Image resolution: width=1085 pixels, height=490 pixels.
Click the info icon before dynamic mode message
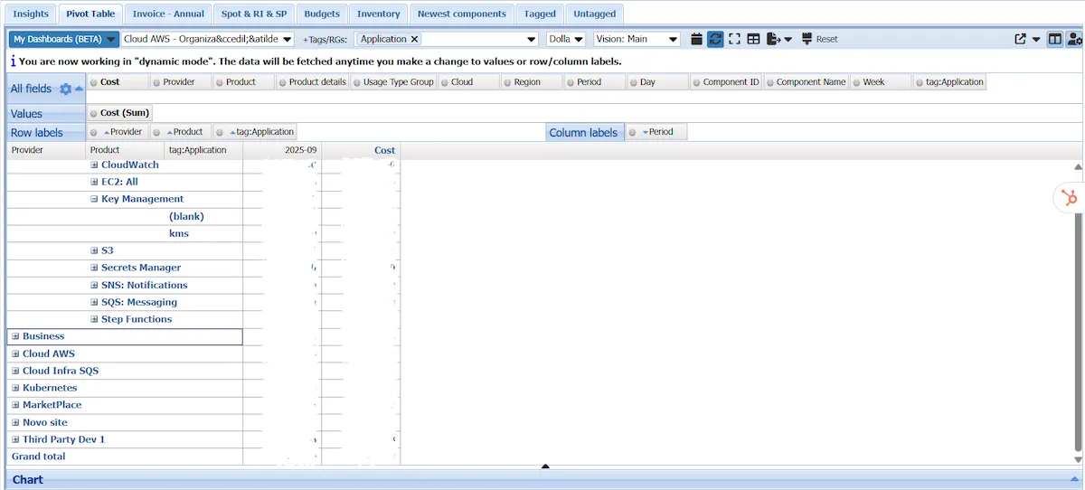[12, 61]
